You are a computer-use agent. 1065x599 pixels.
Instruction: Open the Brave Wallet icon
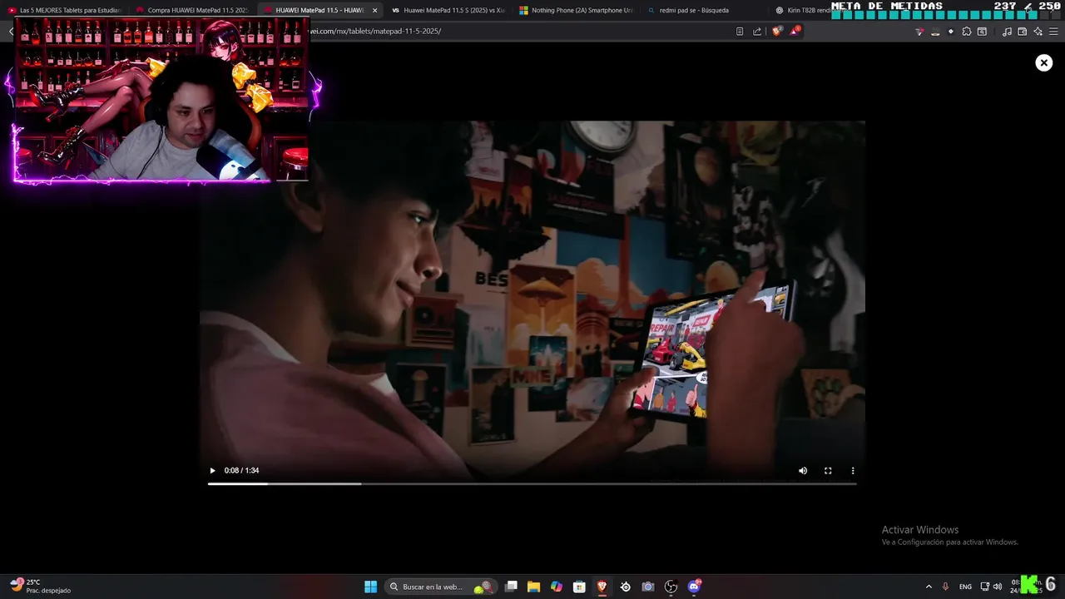1023,32
